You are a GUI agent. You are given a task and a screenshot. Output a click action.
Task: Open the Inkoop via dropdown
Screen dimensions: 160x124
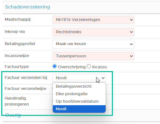[93, 32]
